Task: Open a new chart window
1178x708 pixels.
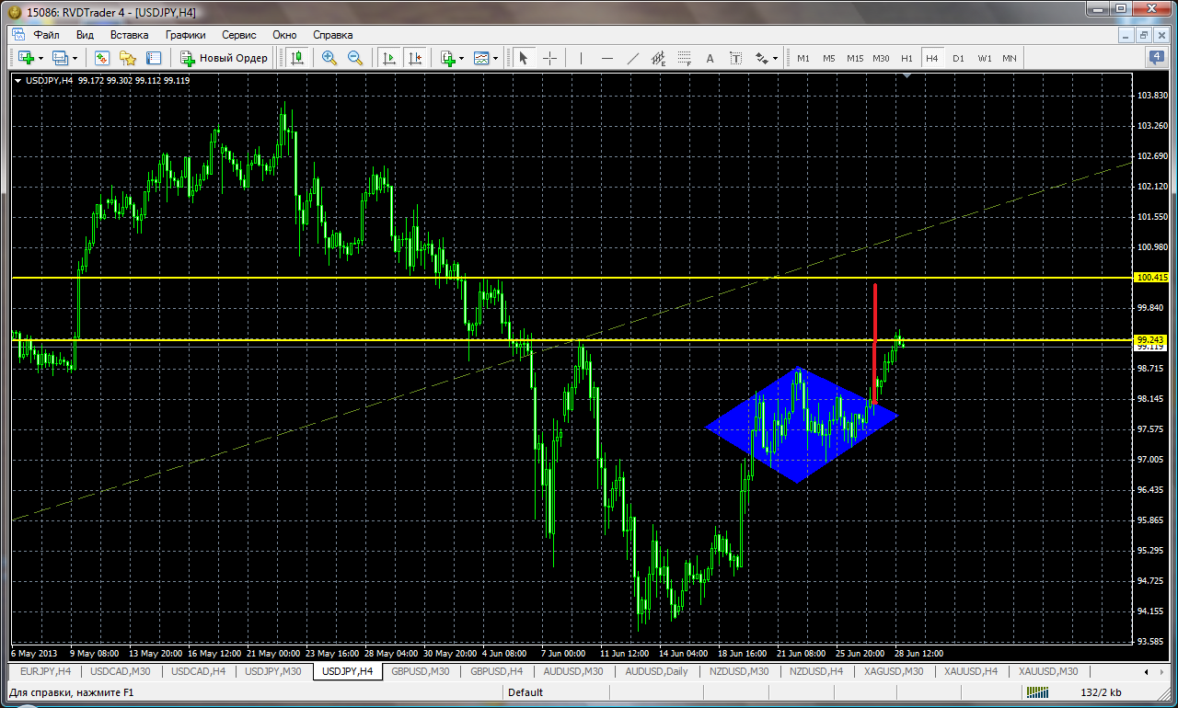Action: [25, 58]
